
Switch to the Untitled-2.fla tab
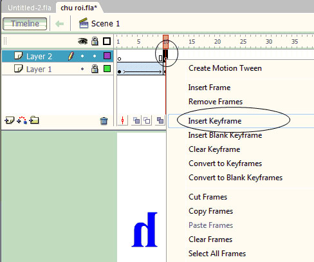30,8
